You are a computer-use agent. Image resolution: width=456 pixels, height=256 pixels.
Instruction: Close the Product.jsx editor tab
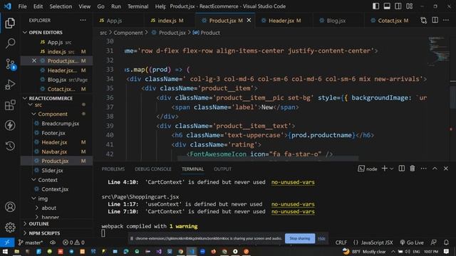pyautogui.click(x=249, y=21)
